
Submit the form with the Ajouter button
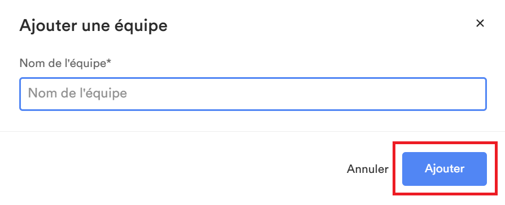click(x=444, y=169)
